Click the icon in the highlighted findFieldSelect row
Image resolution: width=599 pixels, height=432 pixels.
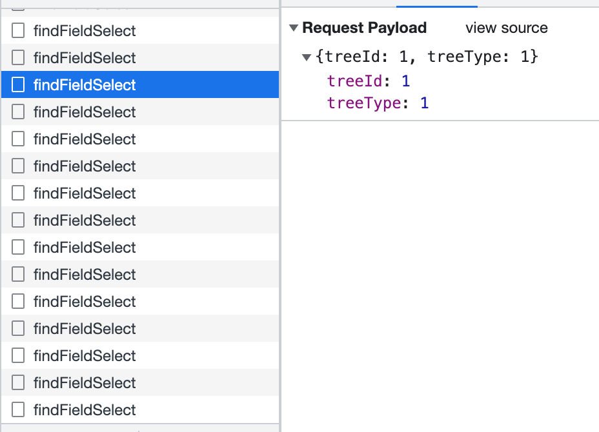[x=19, y=85]
